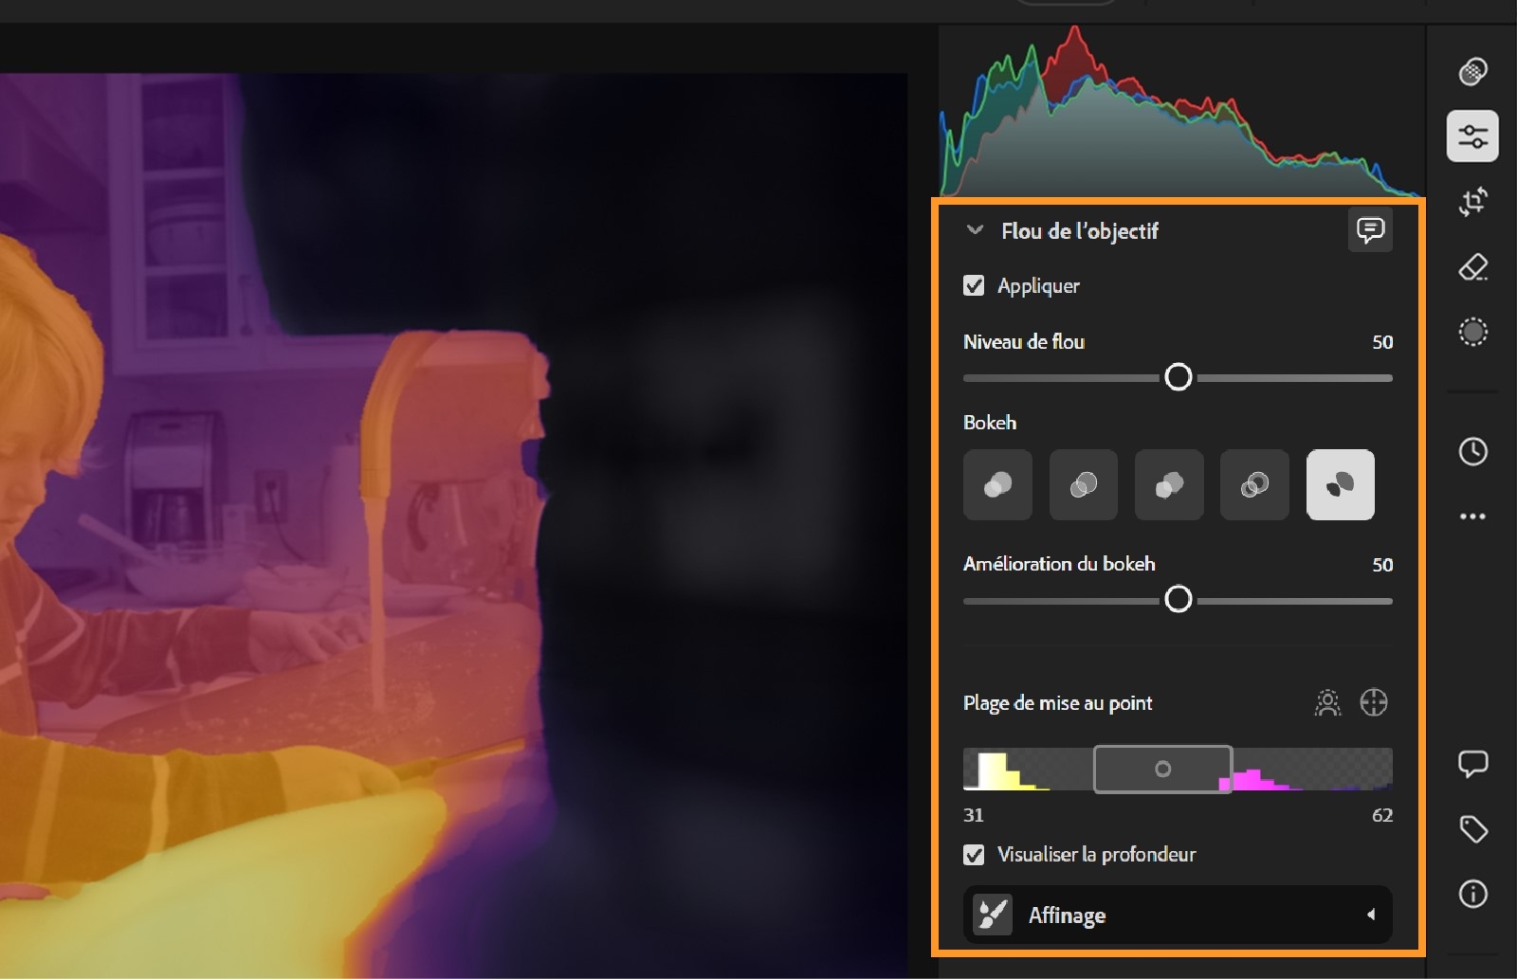Click the Affinage button

(1178, 915)
